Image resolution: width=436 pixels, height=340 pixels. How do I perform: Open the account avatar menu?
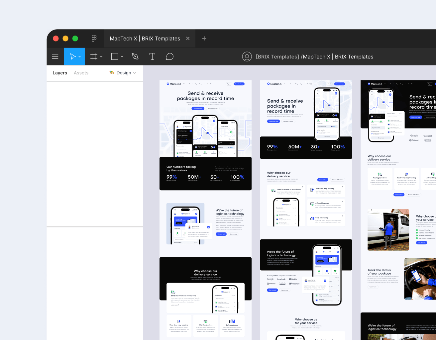(x=247, y=56)
